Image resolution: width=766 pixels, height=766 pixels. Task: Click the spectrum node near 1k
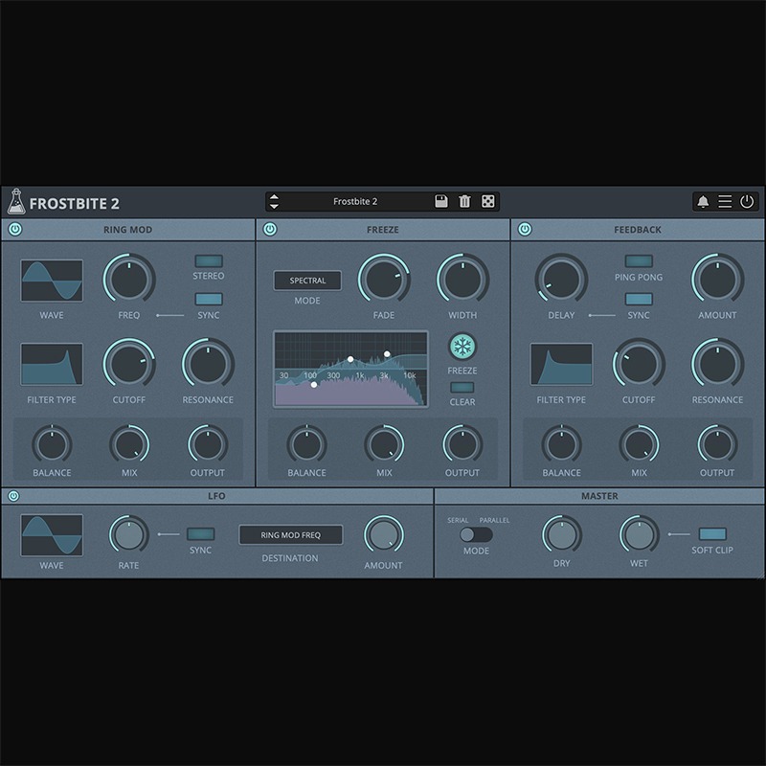tap(350, 359)
